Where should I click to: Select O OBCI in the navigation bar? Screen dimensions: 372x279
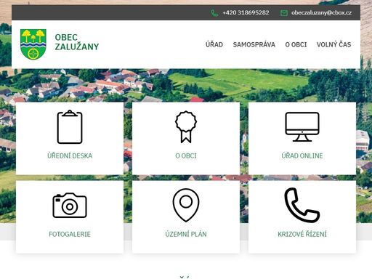[296, 44]
